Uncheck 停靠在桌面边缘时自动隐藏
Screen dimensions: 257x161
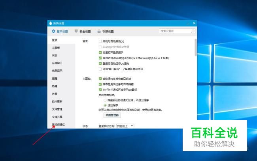coord(100,84)
